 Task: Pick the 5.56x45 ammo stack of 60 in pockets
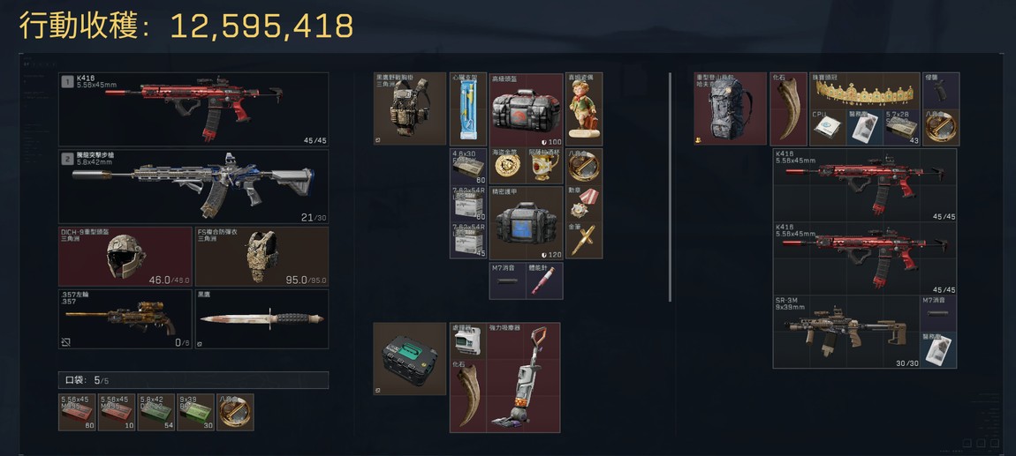(77, 413)
